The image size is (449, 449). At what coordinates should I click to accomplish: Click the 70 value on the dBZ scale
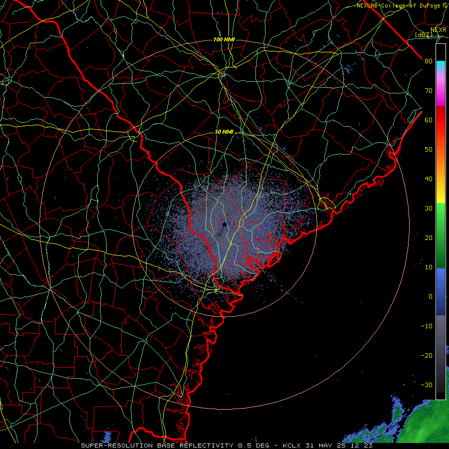(429, 90)
